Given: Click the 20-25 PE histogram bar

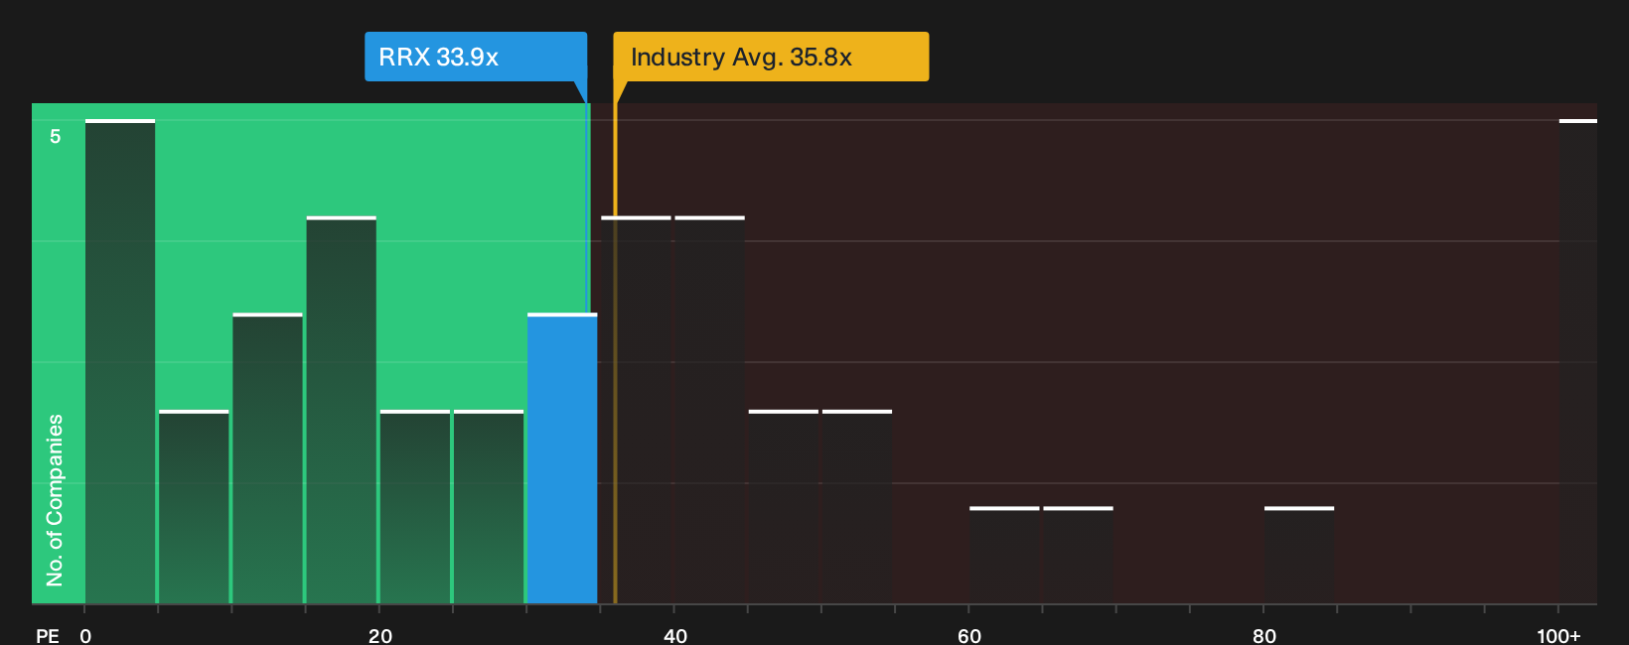Looking at the screenshot, I should coord(415,506).
